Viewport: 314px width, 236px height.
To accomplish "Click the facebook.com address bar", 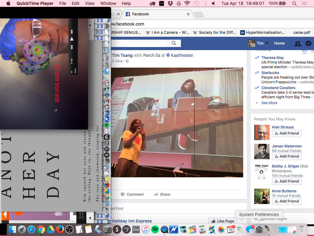I will click(212, 24).
